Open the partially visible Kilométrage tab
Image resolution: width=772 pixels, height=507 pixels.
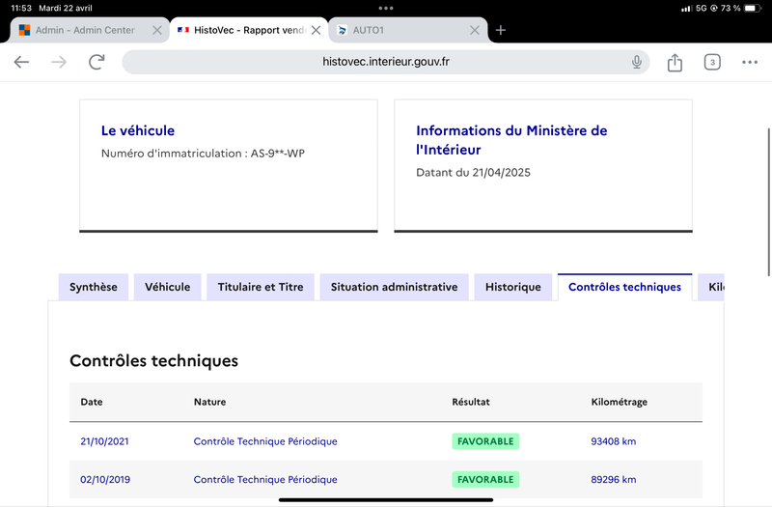point(711,287)
